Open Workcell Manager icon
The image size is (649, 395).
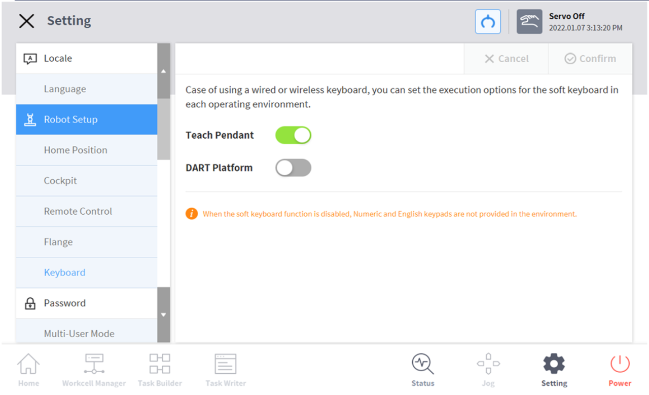[94, 369]
